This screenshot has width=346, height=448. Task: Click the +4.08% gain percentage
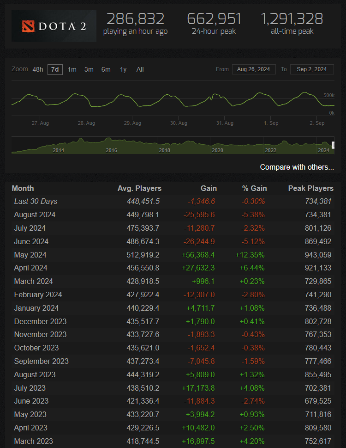252,388
